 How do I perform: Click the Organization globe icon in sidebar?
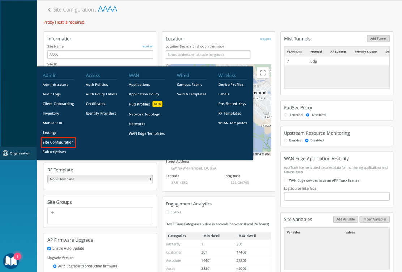[5, 153]
